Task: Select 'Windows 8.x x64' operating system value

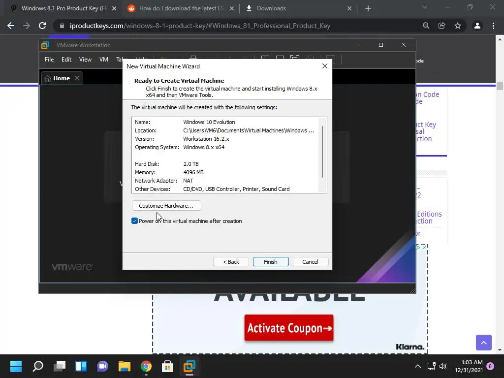Action: (x=204, y=147)
